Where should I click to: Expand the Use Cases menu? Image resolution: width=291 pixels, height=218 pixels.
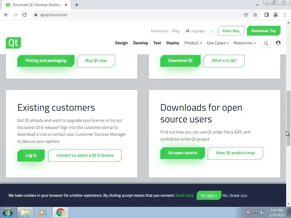(x=218, y=43)
